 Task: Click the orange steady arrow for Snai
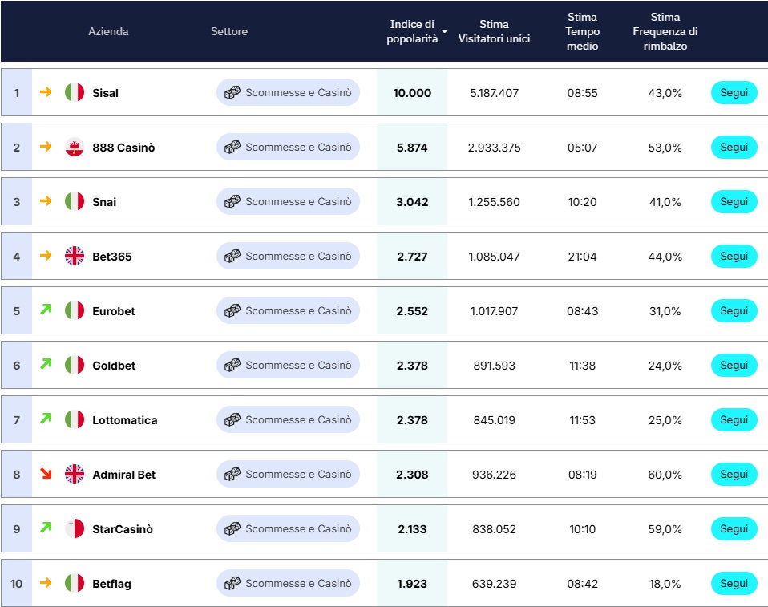(x=46, y=201)
